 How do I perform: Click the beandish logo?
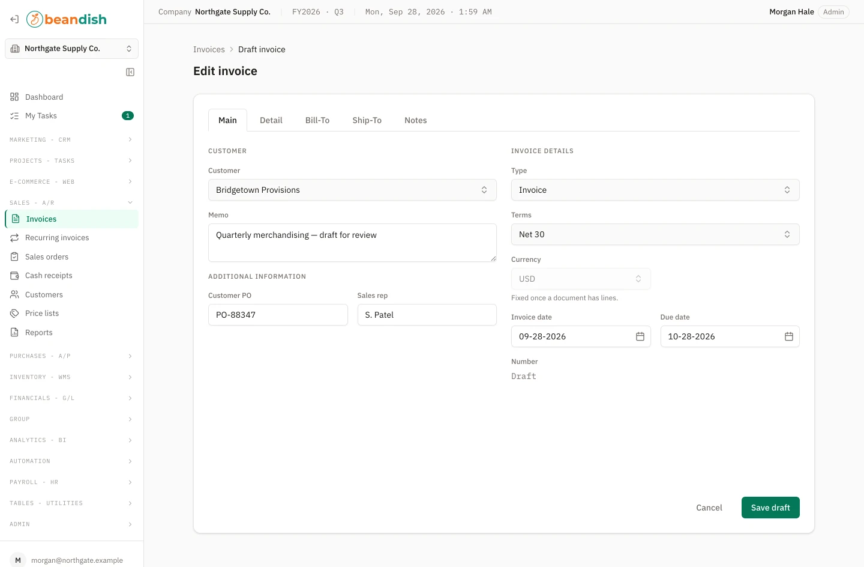[67, 19]
